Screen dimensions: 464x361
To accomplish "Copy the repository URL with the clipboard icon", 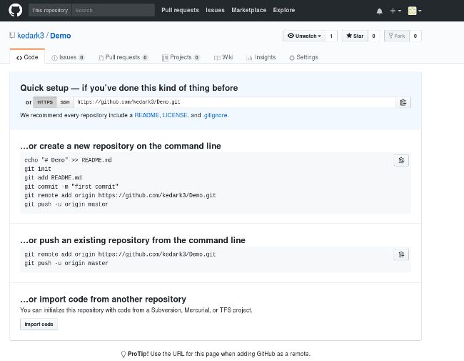I will pyautogui.click(x=403, y=102).
